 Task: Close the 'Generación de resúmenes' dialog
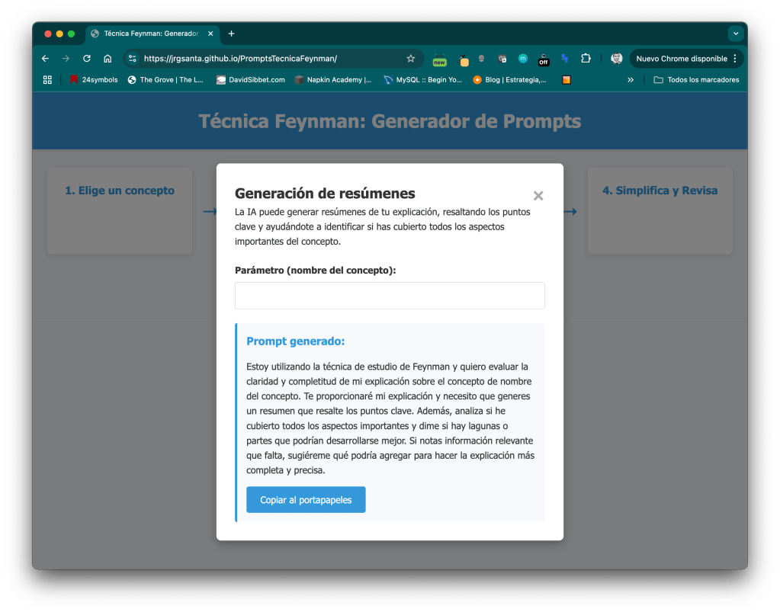pos(538,195)
